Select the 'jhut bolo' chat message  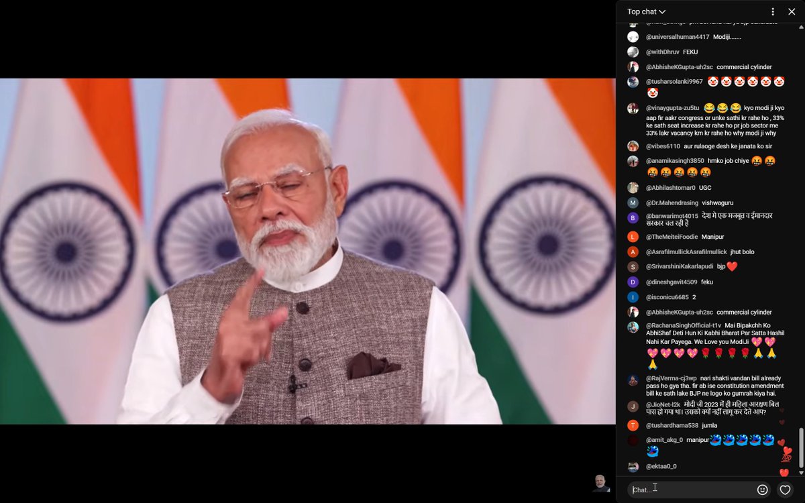click(x=743, y=251)
